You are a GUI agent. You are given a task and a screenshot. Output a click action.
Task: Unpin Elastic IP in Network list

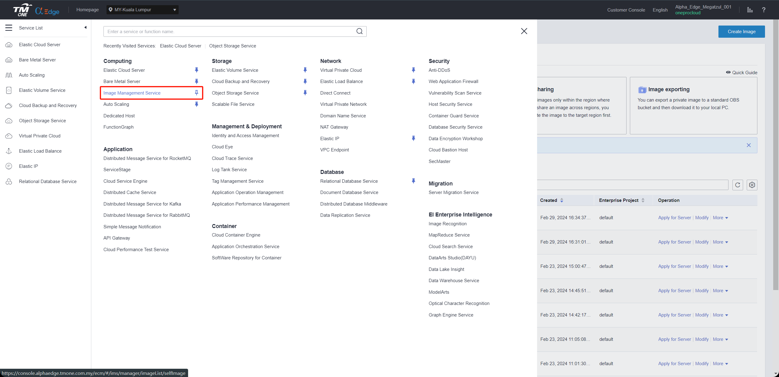click(414, 138)
